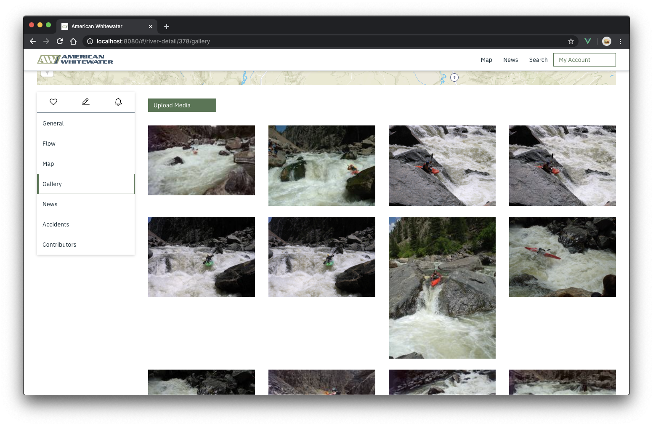Click the American Whitewater logo
653x426 pixels.
(75, 60)
